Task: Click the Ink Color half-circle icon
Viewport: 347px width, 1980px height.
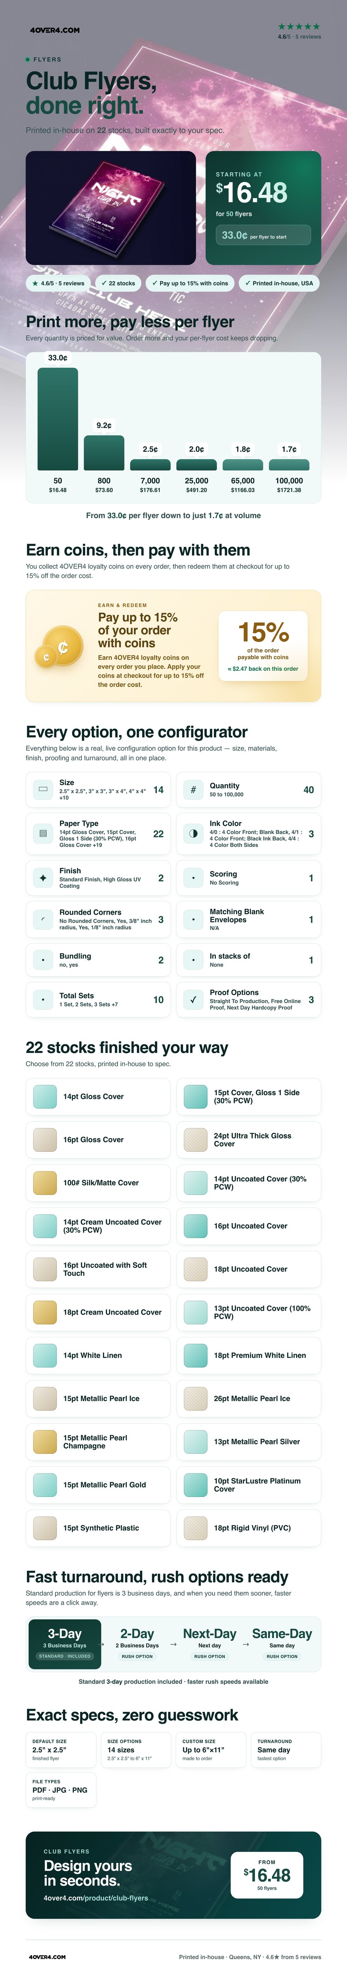Action: (x=194, y=833)
